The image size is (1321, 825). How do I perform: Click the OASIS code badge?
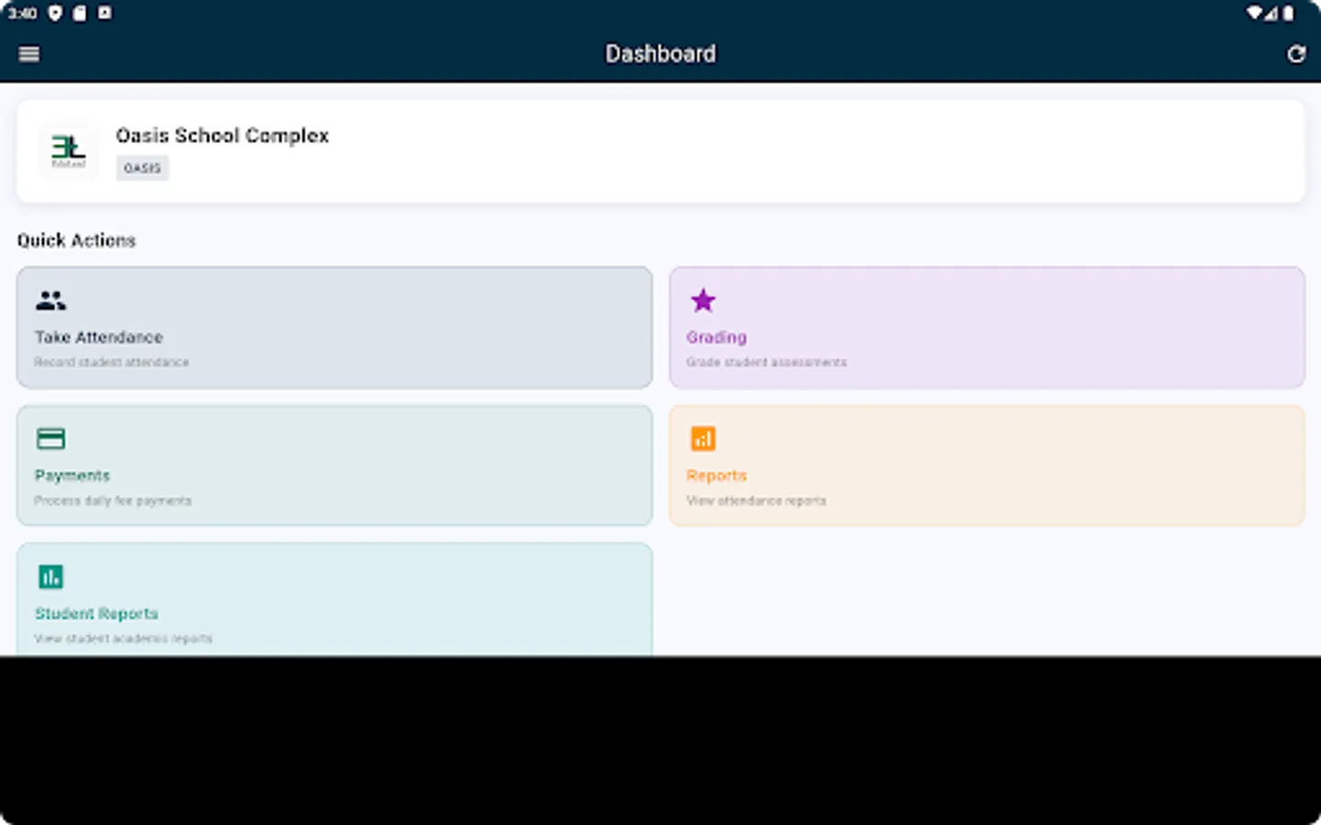pos(142,168)
